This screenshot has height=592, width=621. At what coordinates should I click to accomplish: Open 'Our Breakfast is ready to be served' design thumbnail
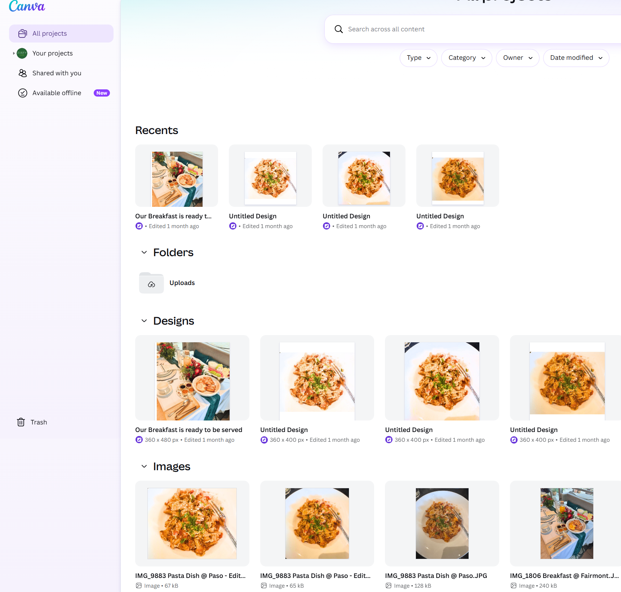point(192,378)
